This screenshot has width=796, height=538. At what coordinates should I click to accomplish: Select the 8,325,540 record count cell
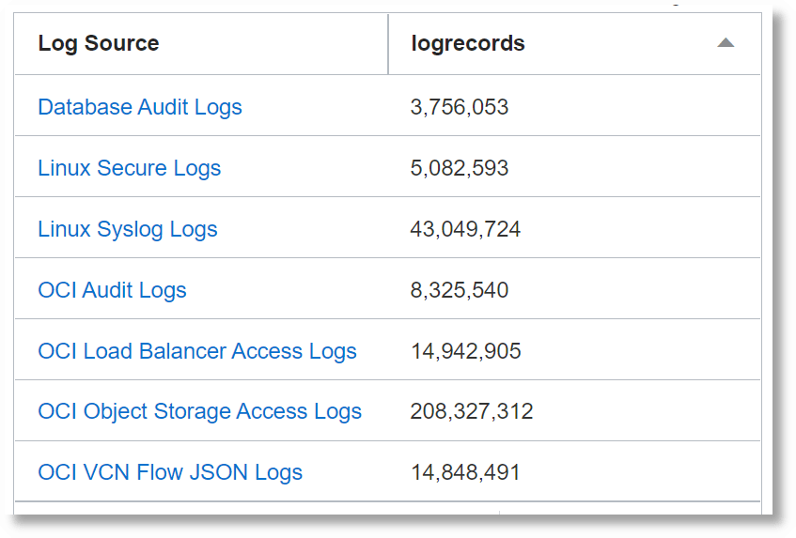pos(460,290)
